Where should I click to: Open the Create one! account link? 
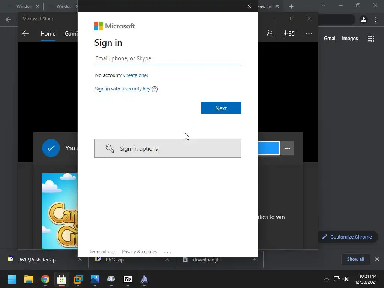135,75
